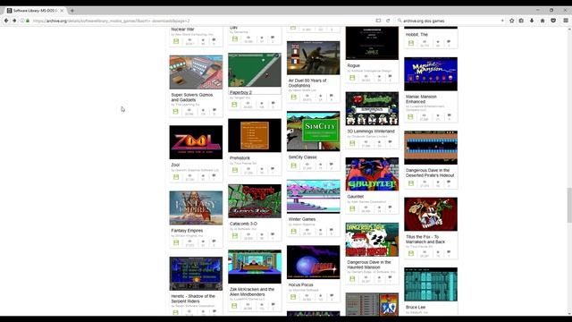Screen dimensions: 572x322
Task: Save page to Pocket icon
Action: pos(553,21)
